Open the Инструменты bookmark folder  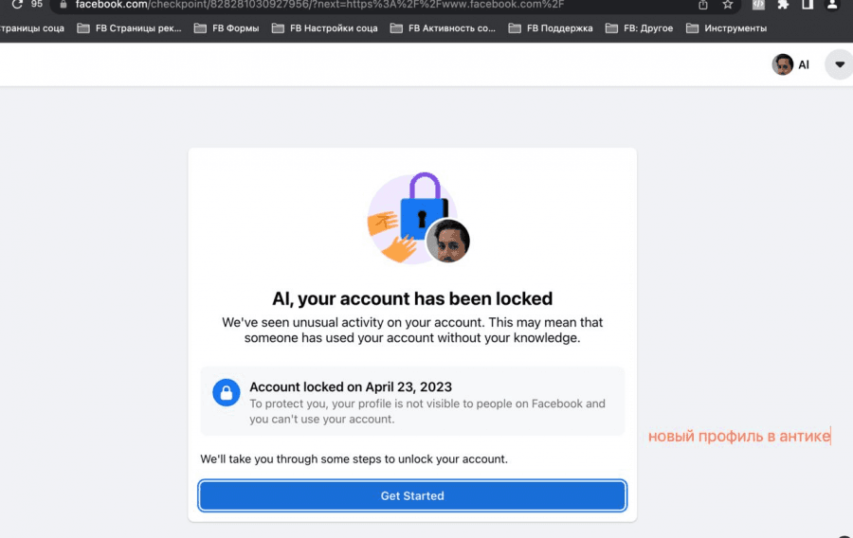click(x=726, y=28)
